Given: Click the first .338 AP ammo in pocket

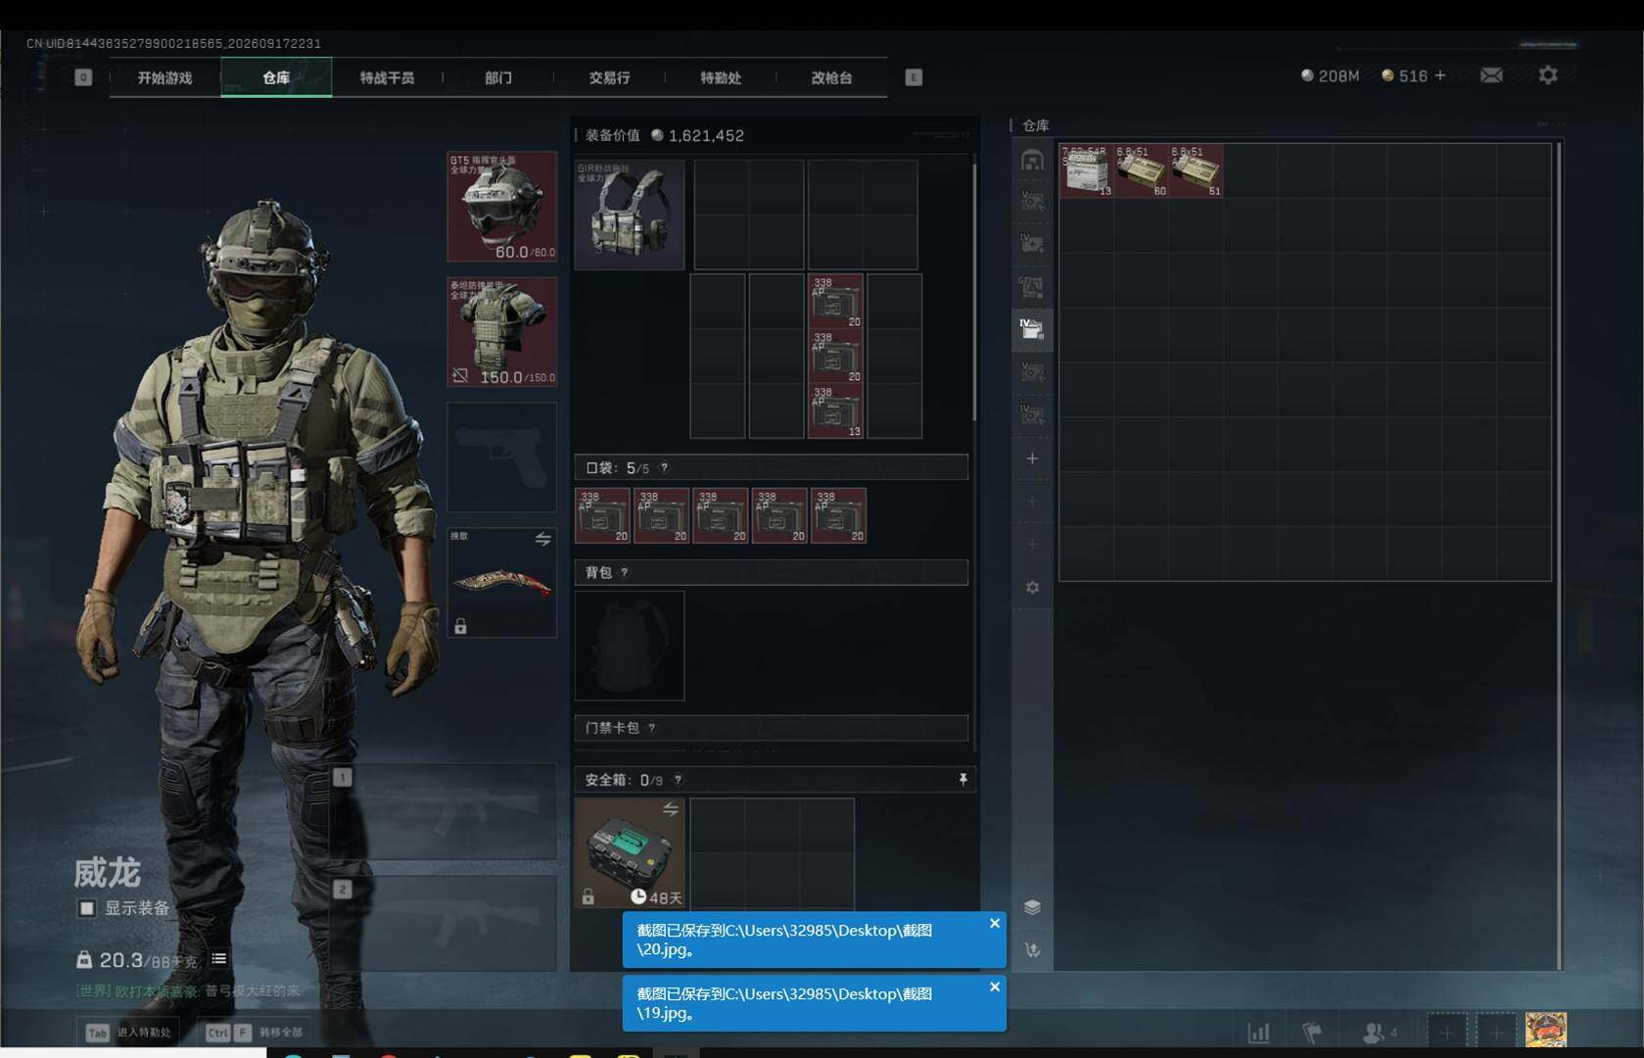Looking at the screenshot, I should [x=602, y=515].
